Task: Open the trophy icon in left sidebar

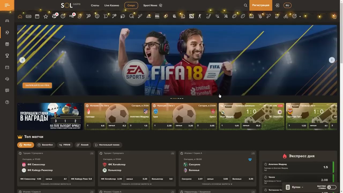Action: [7, 56]
